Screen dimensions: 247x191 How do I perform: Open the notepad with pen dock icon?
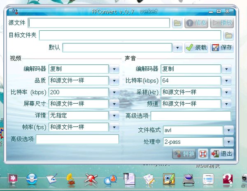point(52,179)
